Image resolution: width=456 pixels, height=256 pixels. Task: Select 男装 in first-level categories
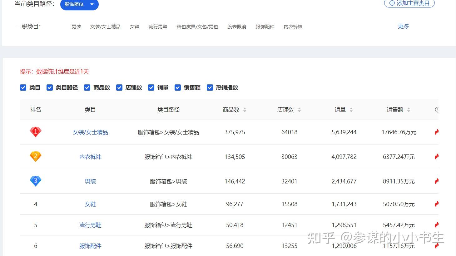pos(76,27)
